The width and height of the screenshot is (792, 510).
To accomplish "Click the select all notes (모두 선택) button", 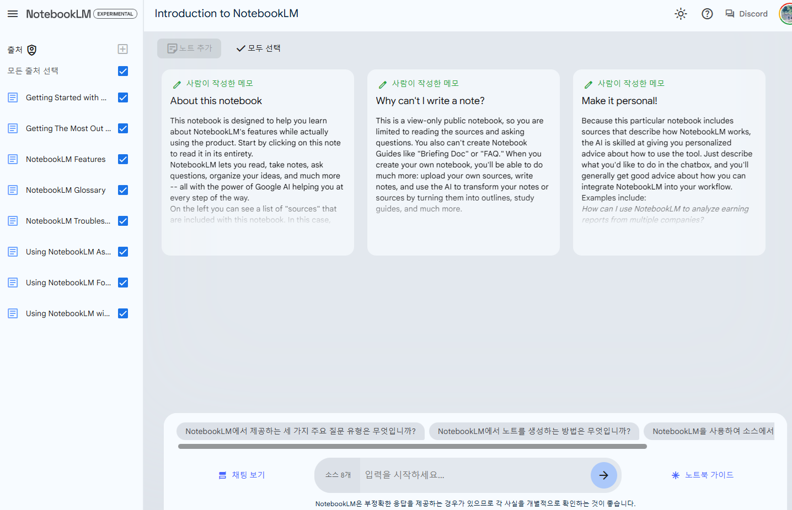I will (x=258, y=48).
